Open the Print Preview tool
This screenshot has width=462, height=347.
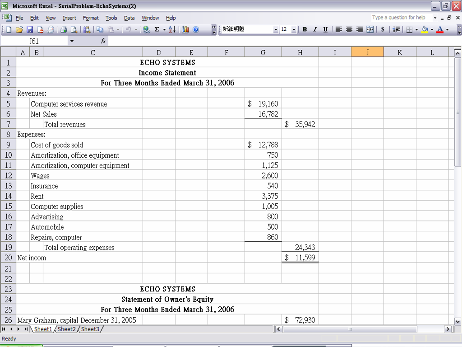tap(74, 29)
